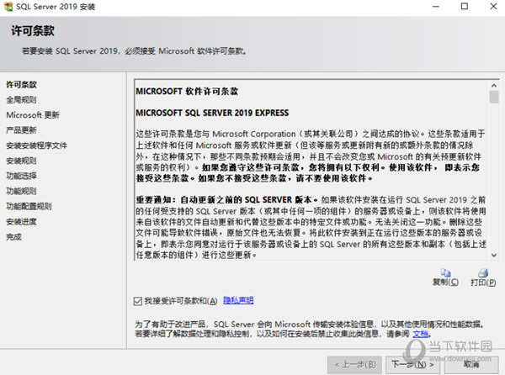Click the SQL Server setup title bar icon
Screen dimensions: 505x375
[8, 7]
